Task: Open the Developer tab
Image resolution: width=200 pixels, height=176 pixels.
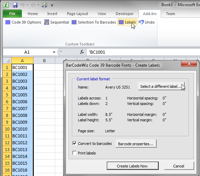Action: [125, 14]
